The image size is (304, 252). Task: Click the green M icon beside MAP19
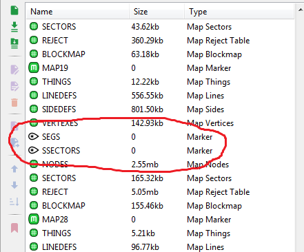34,68
